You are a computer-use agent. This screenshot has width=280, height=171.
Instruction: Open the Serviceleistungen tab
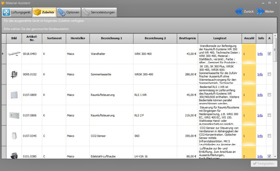tap(99, 12)
